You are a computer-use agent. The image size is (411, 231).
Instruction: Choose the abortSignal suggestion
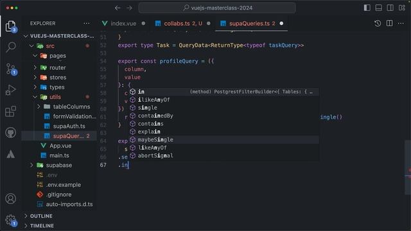[x=224, y=155]
